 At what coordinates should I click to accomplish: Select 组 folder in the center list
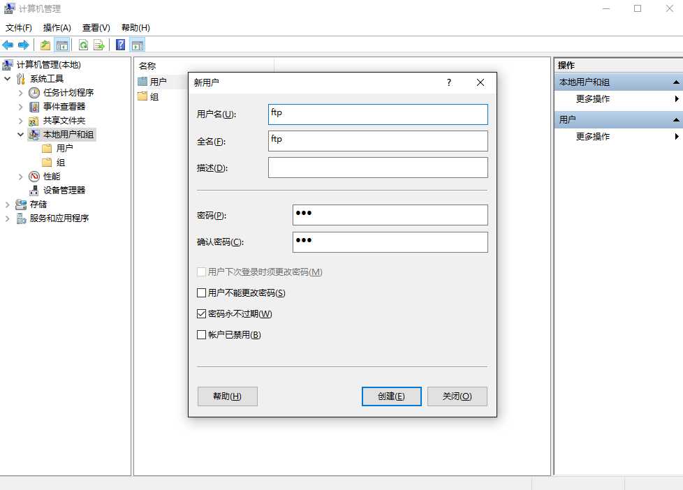click(x=154, y=97)
